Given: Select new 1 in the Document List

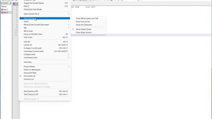Looking at the screenshot, I should (x=6, y=10).
